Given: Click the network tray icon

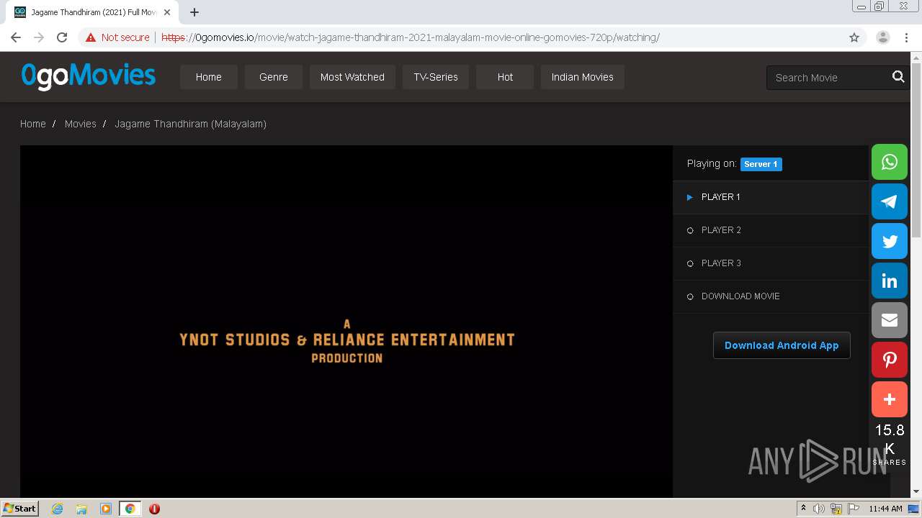Looking at the screenshot, I should 836,509.
